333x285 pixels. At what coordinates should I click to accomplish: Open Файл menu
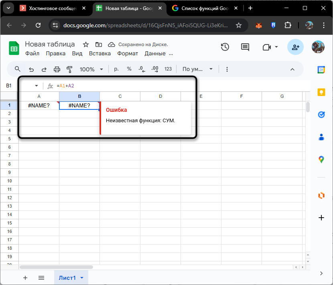tap(32, 53)
